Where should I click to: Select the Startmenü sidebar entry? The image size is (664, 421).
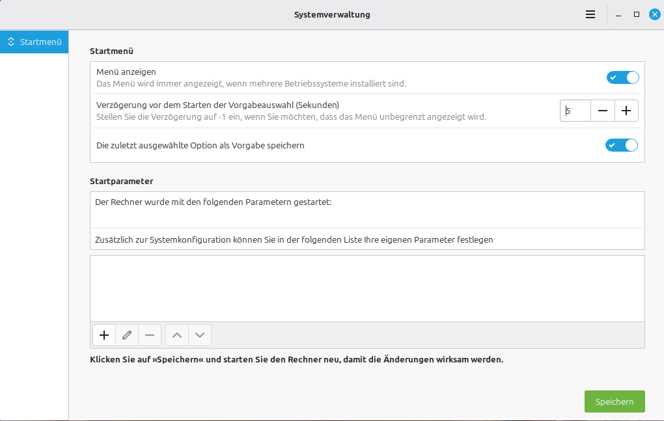[40, 42]
